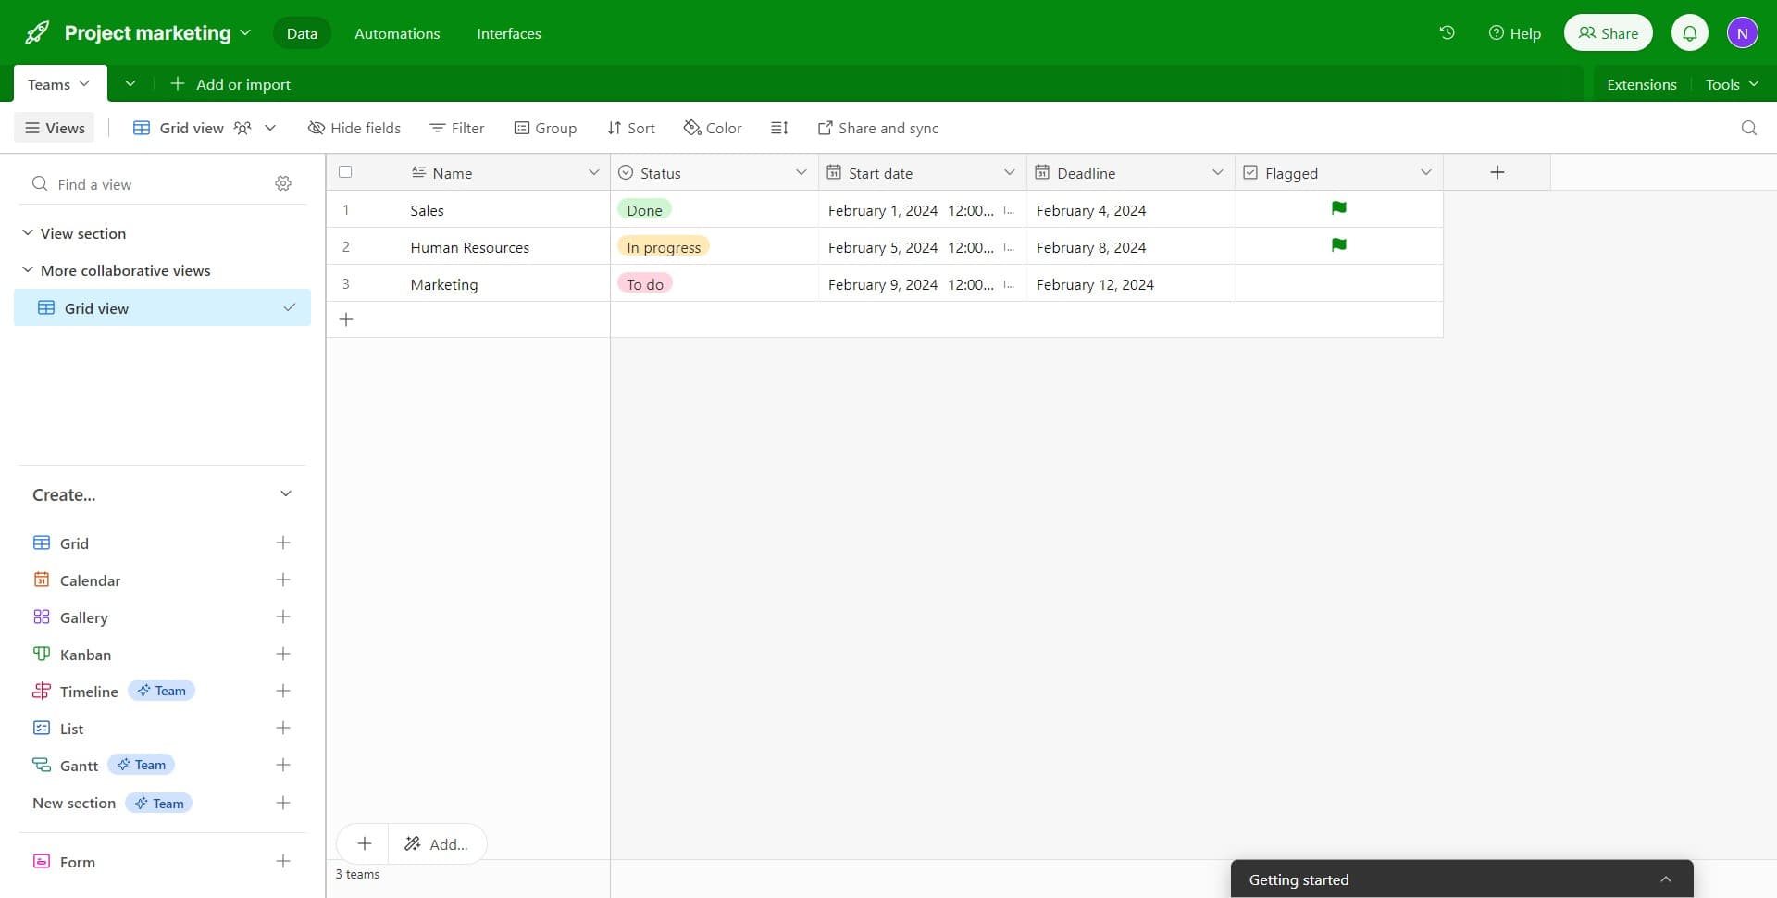The image size is (1777, 898).
Task: Toggle the select-all records checkbox
Action: [345, 171]
